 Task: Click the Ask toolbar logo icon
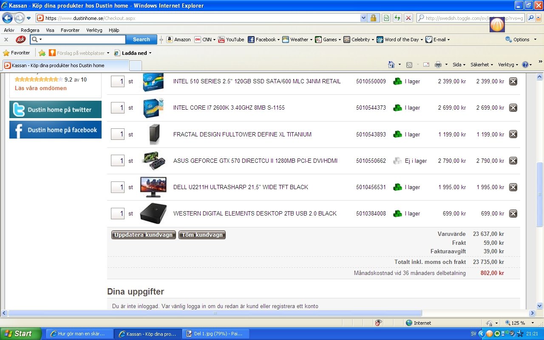tap(20, 40)
